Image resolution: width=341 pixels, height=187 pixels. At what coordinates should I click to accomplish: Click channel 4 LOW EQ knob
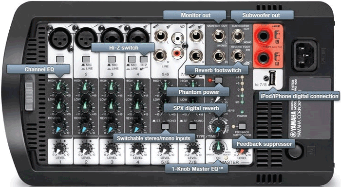coord(137,106)
